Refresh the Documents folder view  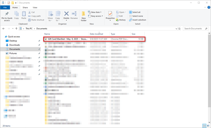click(x=179, y=29)
